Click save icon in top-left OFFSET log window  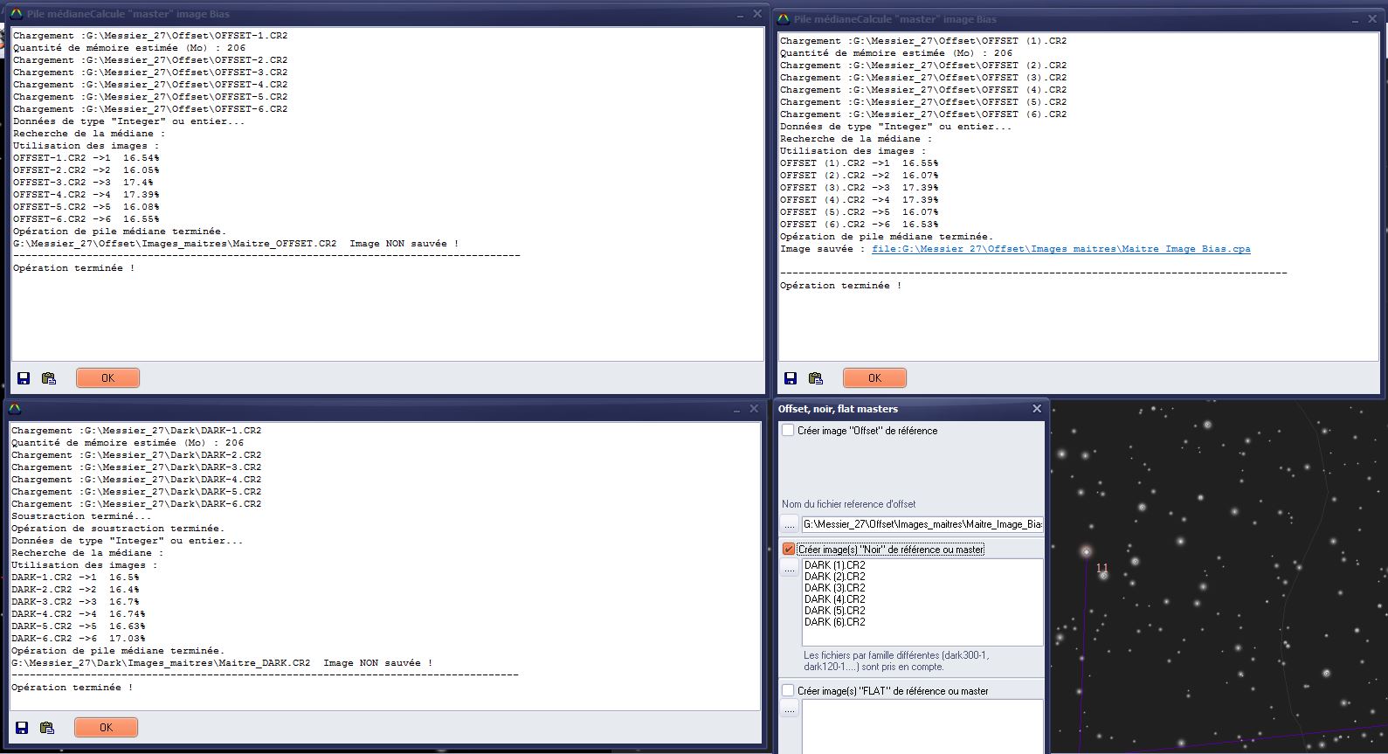click(x=24, y=378)
